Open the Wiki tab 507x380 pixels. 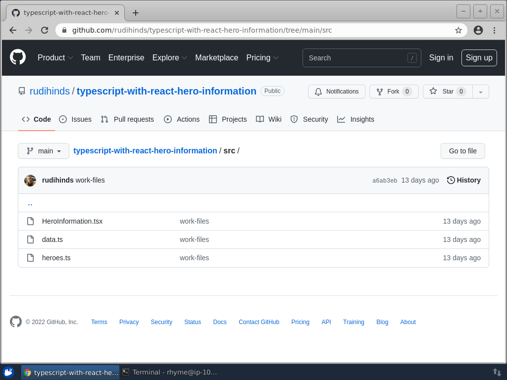coord(269,119)
